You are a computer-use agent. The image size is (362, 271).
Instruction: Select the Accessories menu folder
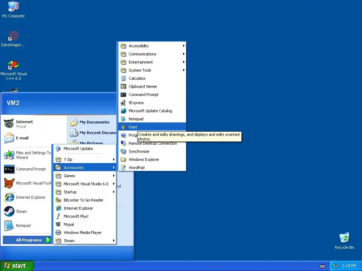84,168
